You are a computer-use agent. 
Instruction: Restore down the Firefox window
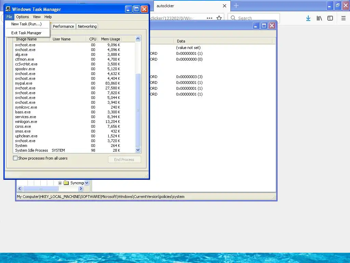(338, 5)
